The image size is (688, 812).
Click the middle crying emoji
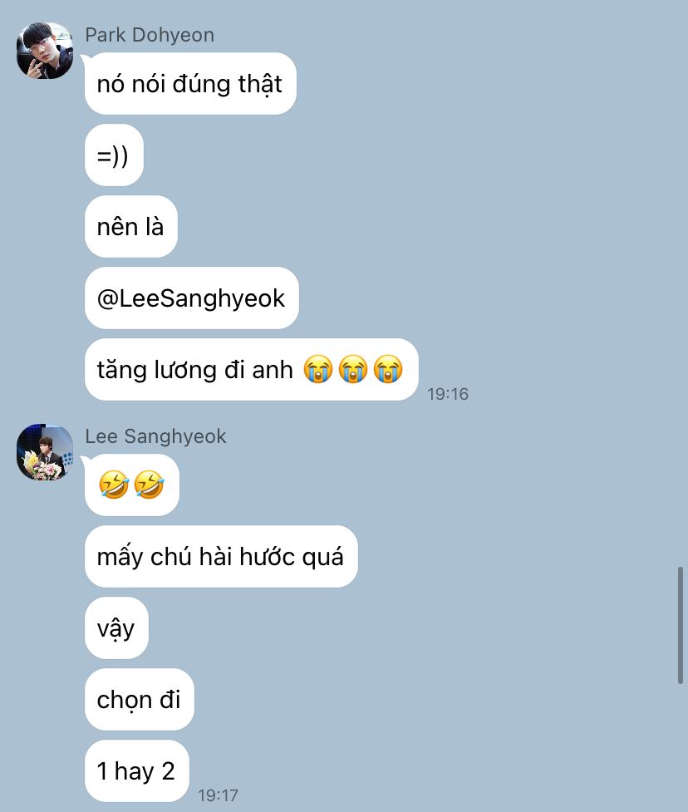click(353, 369)
